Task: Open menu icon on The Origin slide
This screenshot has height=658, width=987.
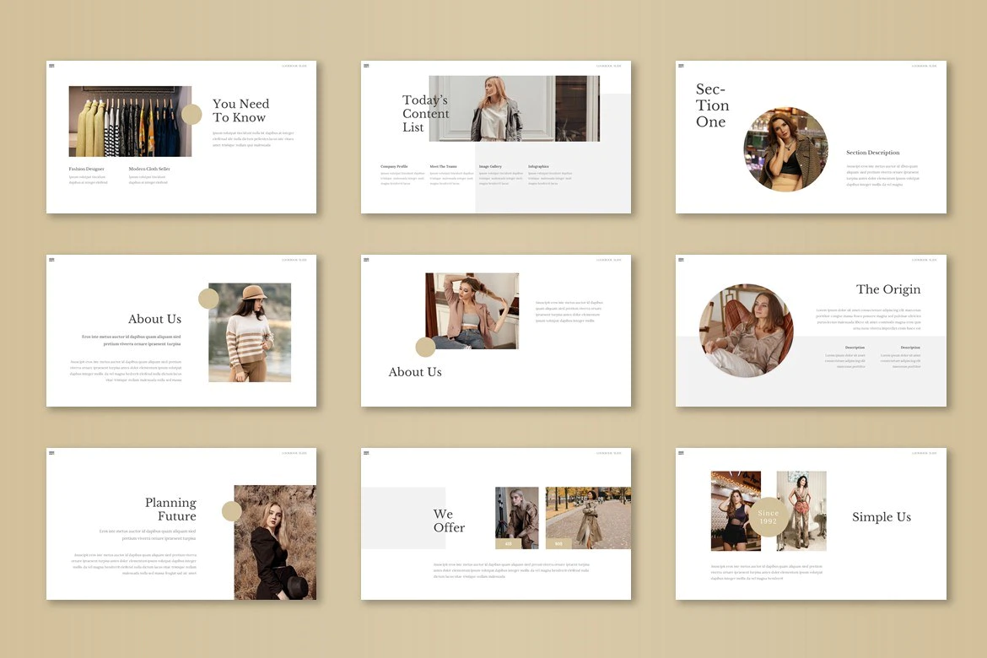Action: pyautogui.click(x=681, y=260)
